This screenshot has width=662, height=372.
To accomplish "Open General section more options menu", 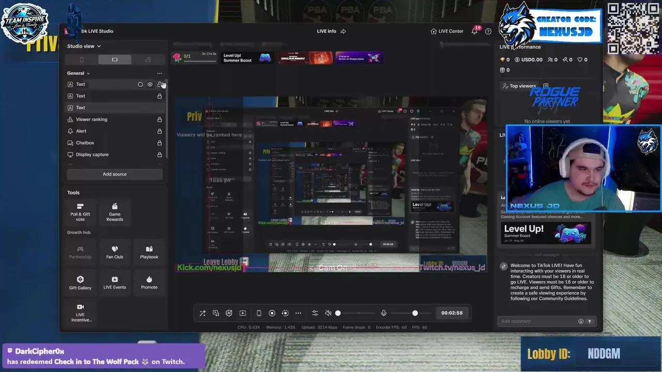I will coord(159,73).
